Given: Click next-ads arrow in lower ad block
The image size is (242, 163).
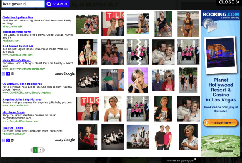Looking at the screenshot, I should tap(8, 140).
